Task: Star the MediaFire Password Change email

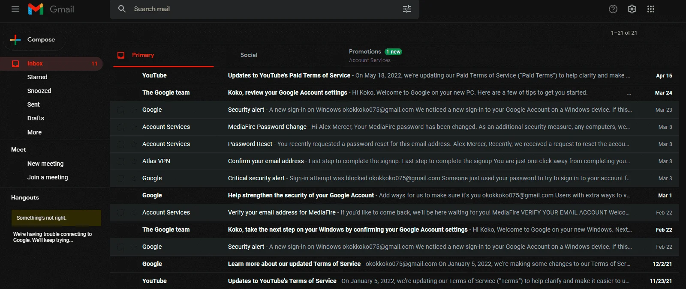Action: click(x=133, y=127)
